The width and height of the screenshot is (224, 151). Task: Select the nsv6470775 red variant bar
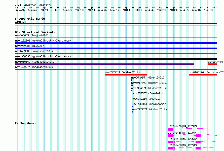click(116, 69)
